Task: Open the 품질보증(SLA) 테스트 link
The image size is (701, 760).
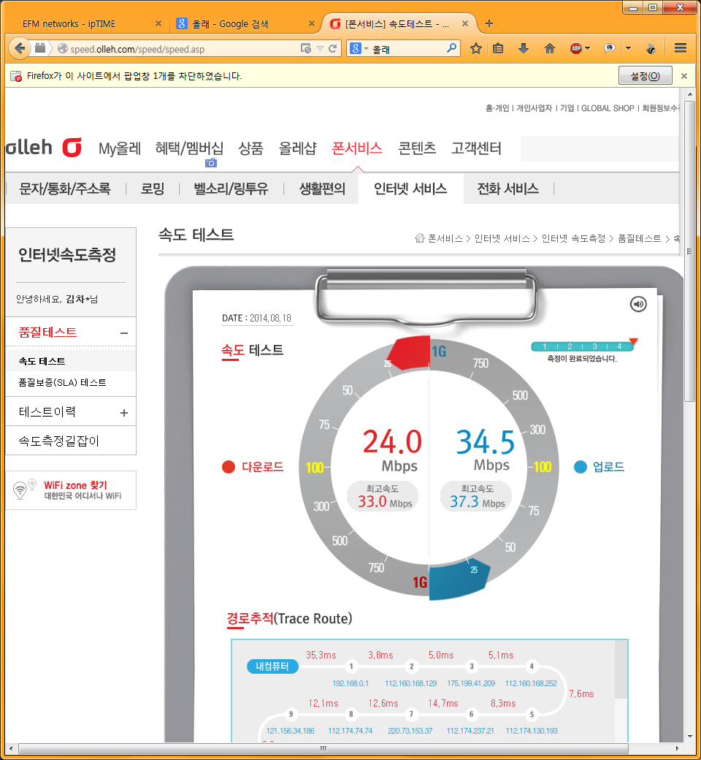Action: point(63,382)
